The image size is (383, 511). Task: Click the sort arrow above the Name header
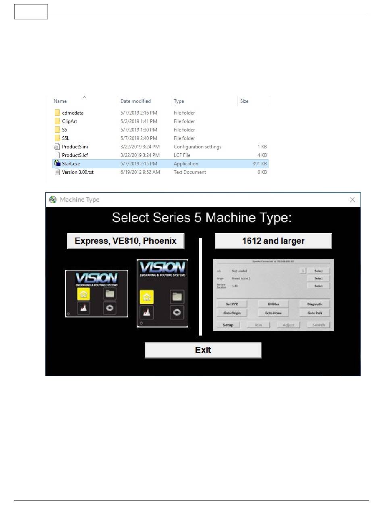click(84, 97)
